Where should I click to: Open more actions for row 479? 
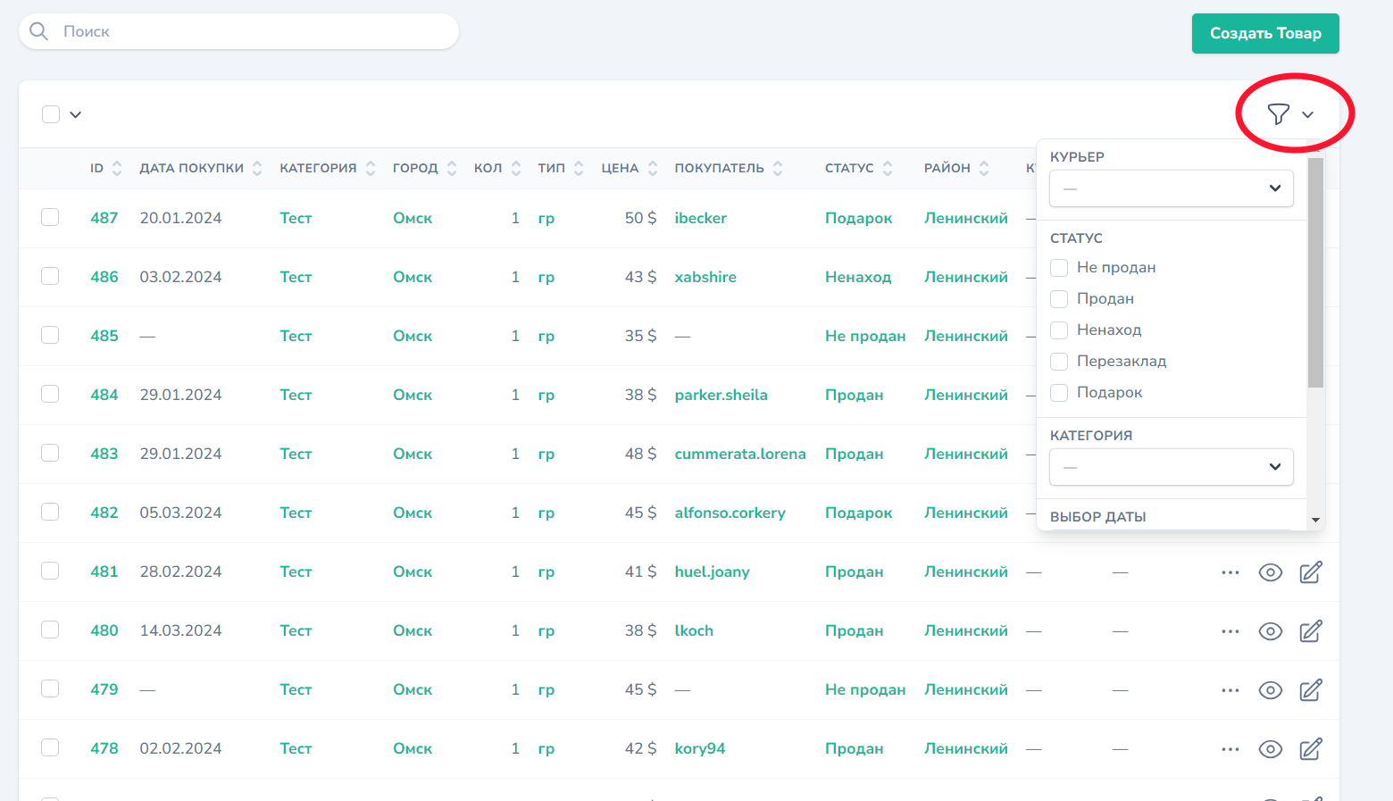point(1230,690)
